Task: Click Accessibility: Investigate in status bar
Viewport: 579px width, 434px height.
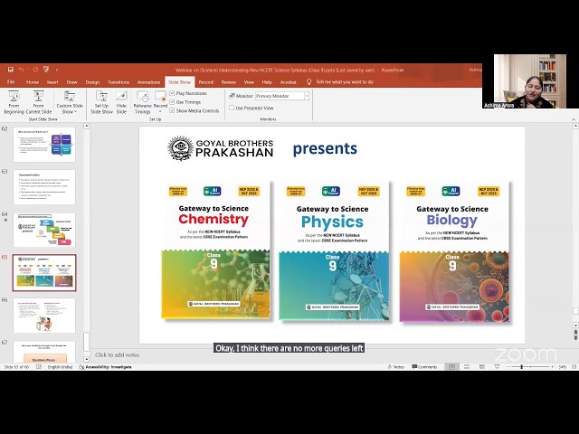Action: [105, 367]
